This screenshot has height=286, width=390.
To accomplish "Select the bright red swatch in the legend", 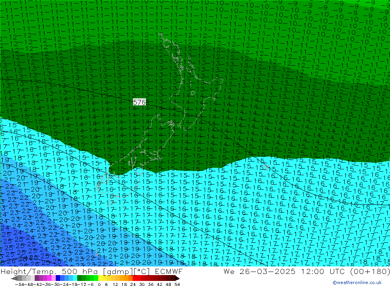I will point(136,278).
